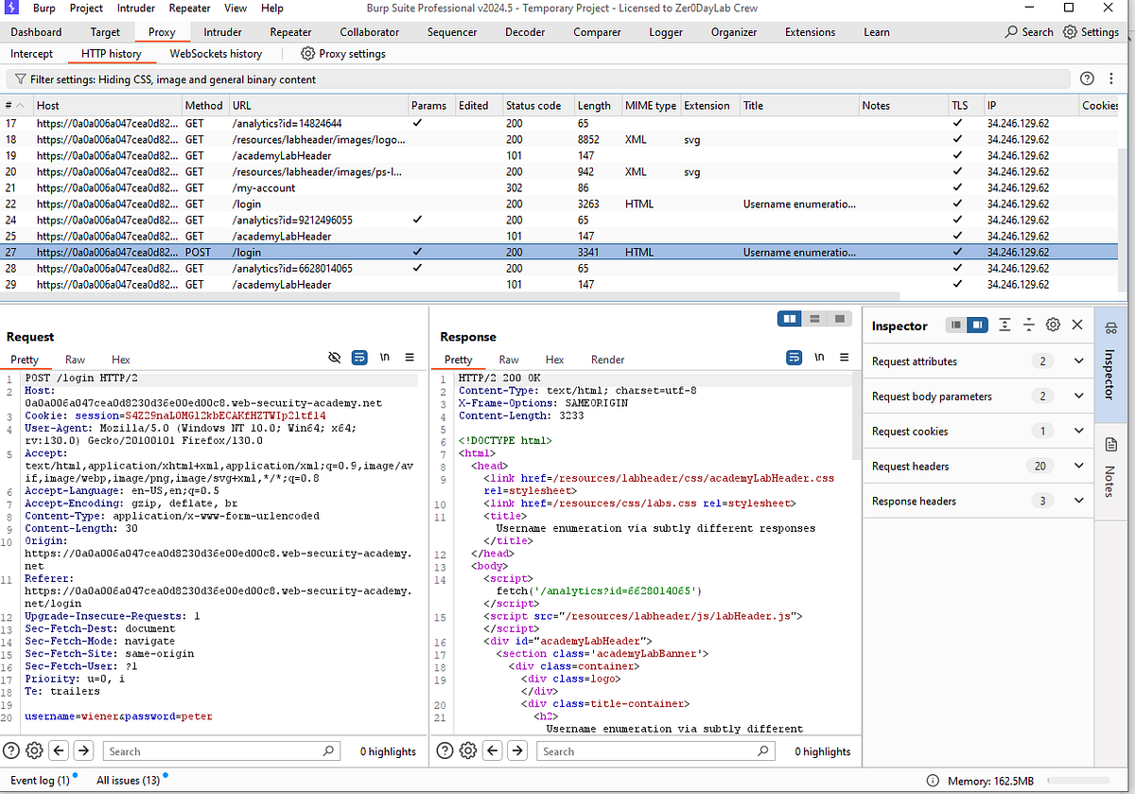Image resolution: width=1135 pixels, height=794 pixels.
Task: Open the Proxy settings gear
Action: [307, 54]
